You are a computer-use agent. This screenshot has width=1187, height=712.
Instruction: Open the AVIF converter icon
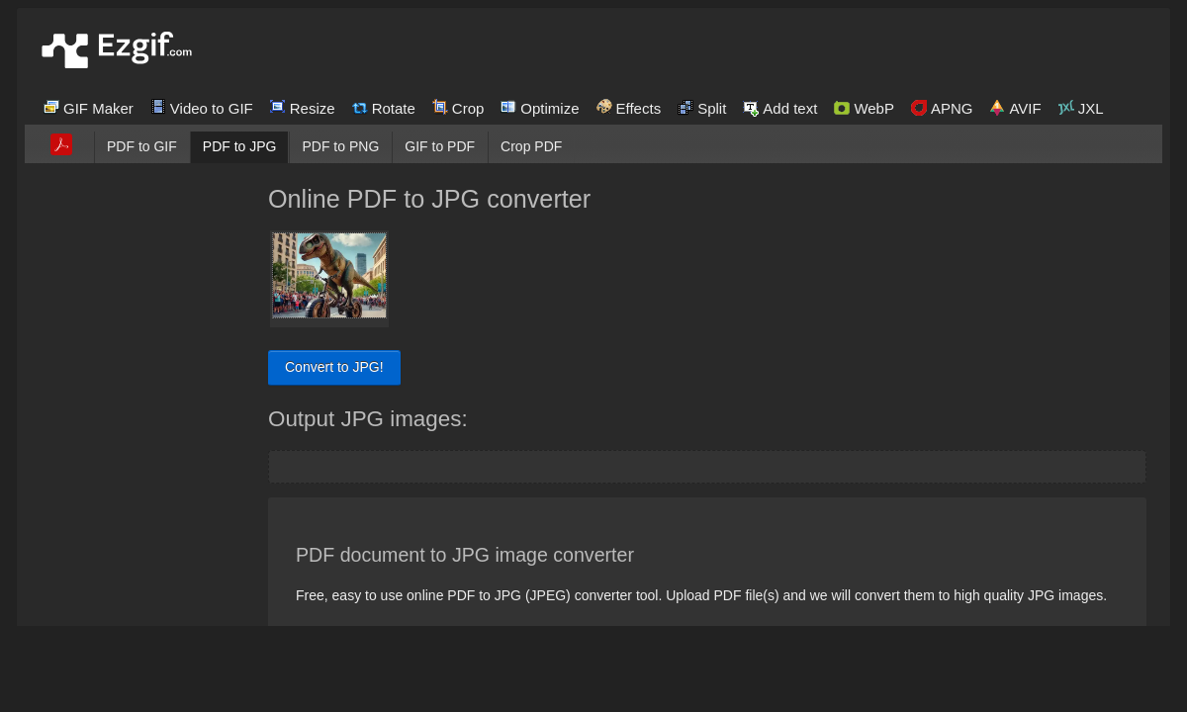tap(997, 106)
